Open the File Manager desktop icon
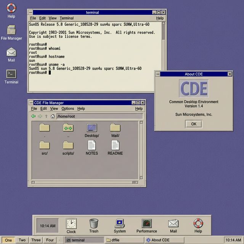 [x=11, y=32]
